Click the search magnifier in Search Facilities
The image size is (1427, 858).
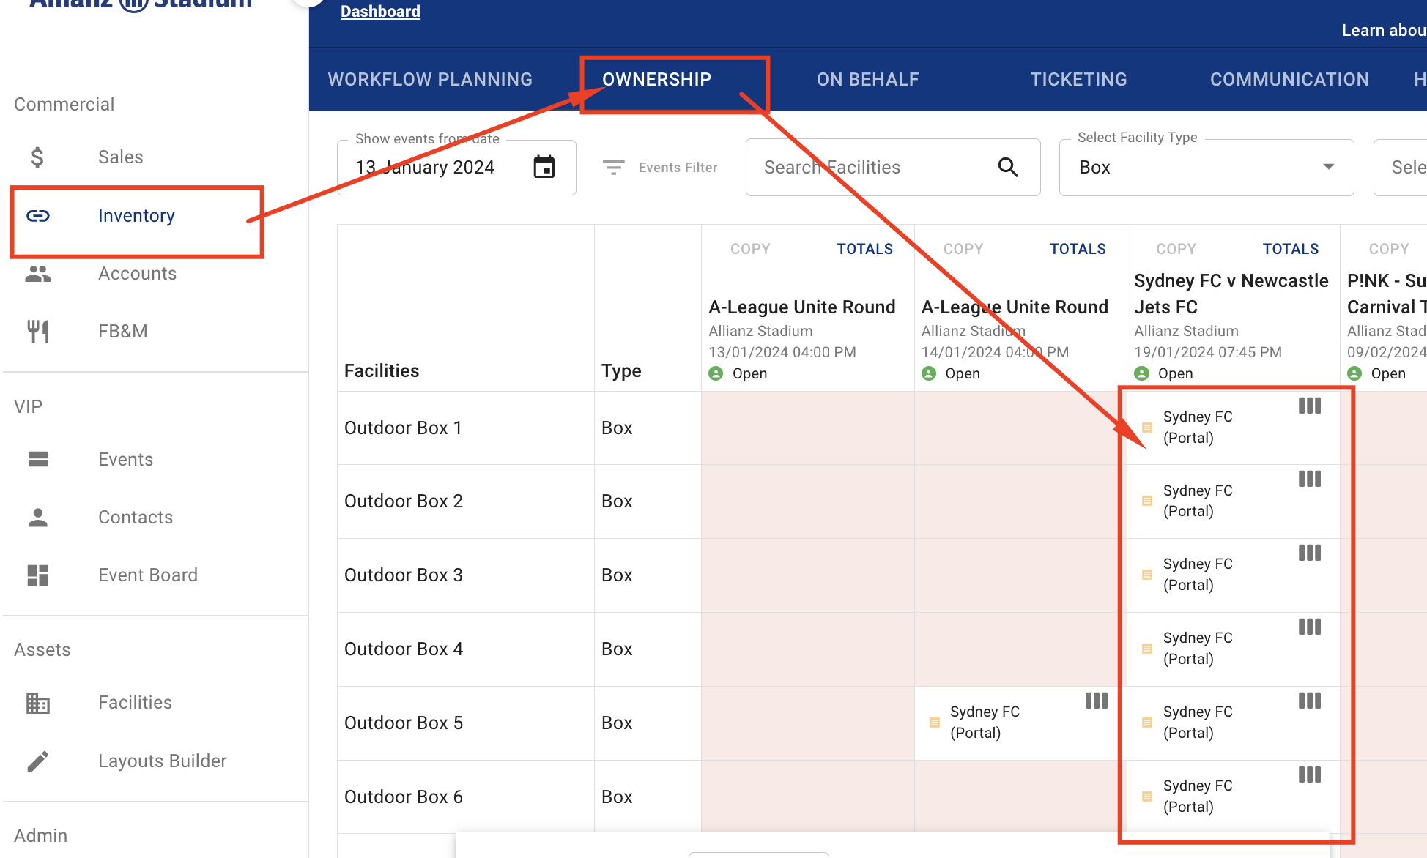1008,167
